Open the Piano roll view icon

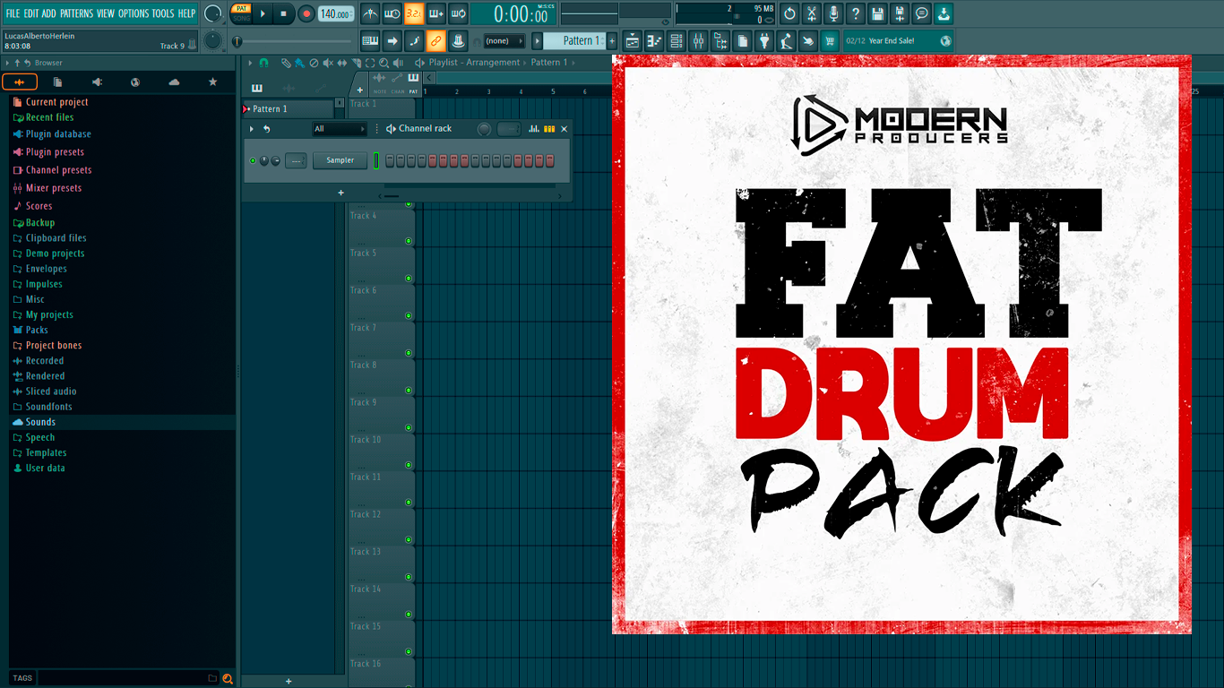(x=654, y=40)
